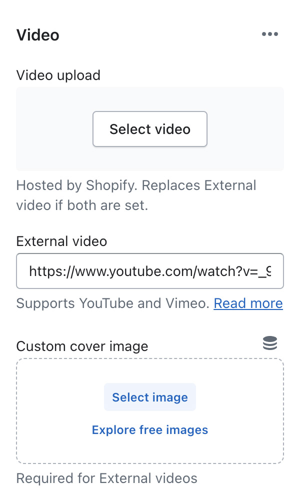This screenshot has width=300, height=504.
Task: Click the Required for External videos note
Action: (x=107, y=478)
